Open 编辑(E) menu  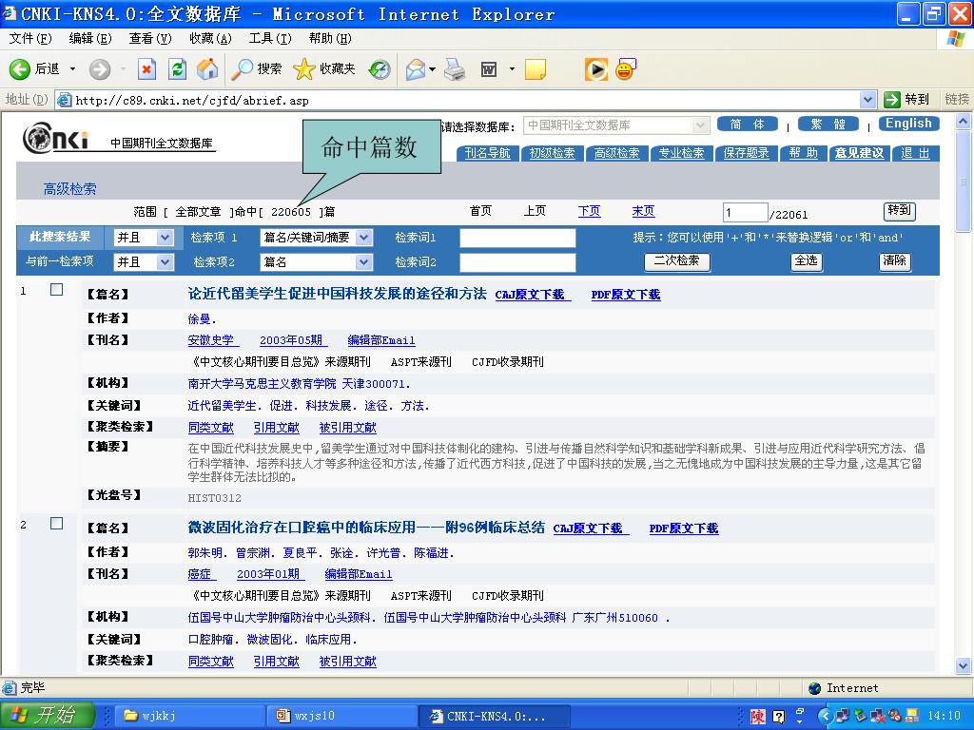(x=90, y=38)
